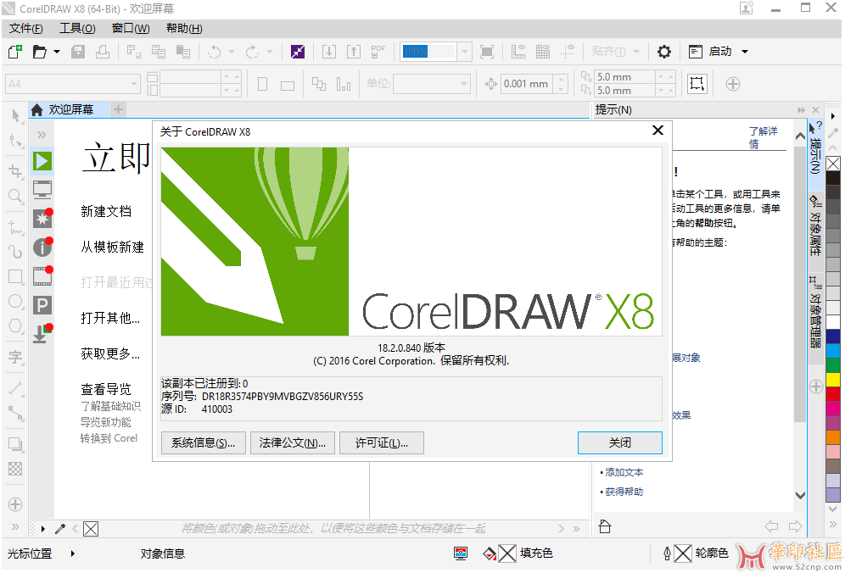Select the Rectangle tool in toolbox
The image size is (845, 573).
(15, 277)
